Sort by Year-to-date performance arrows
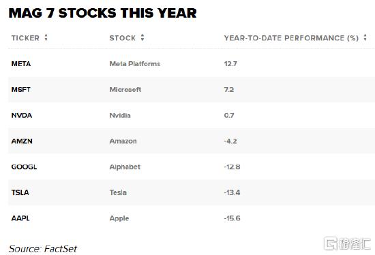This screenshot has height=255, width=375. (x=365, y=37)
